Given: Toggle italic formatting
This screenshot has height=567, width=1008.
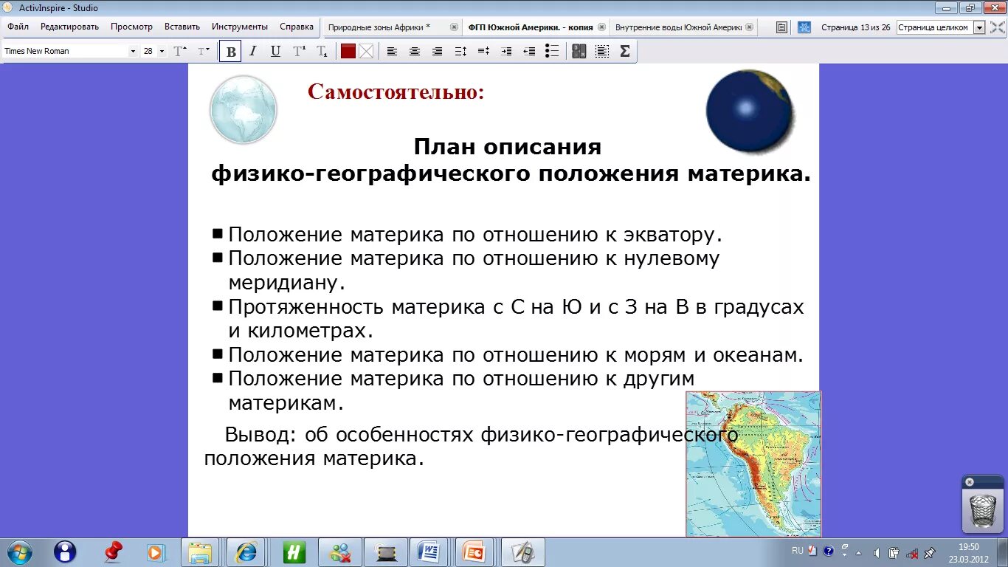Looking at the screenshot, I should tap(253, 51).
